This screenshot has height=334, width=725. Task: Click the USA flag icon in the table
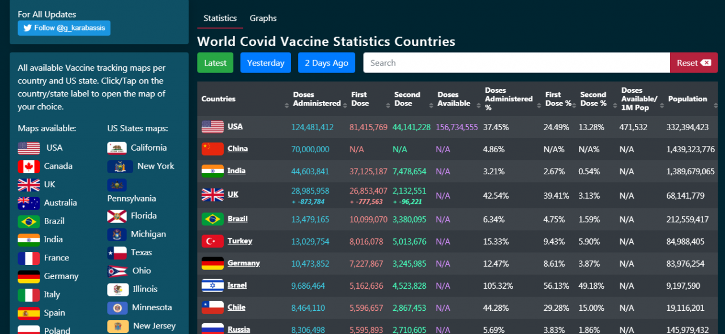pyautogui.click(x=212, y=127)
